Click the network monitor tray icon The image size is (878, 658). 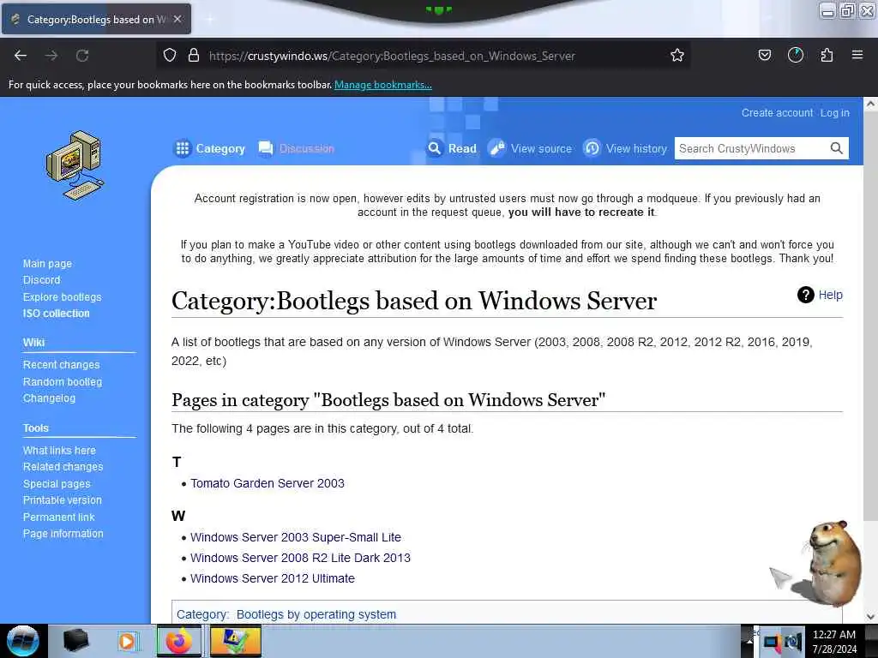[773, 643]
